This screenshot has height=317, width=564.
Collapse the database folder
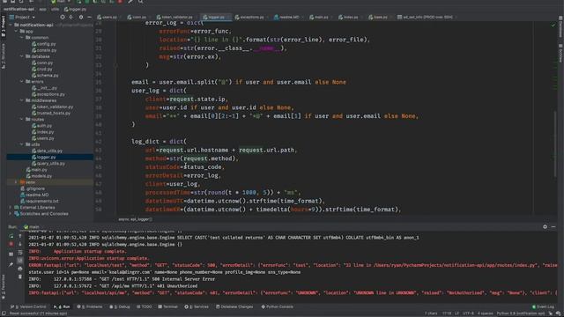(x=21, y=56)
